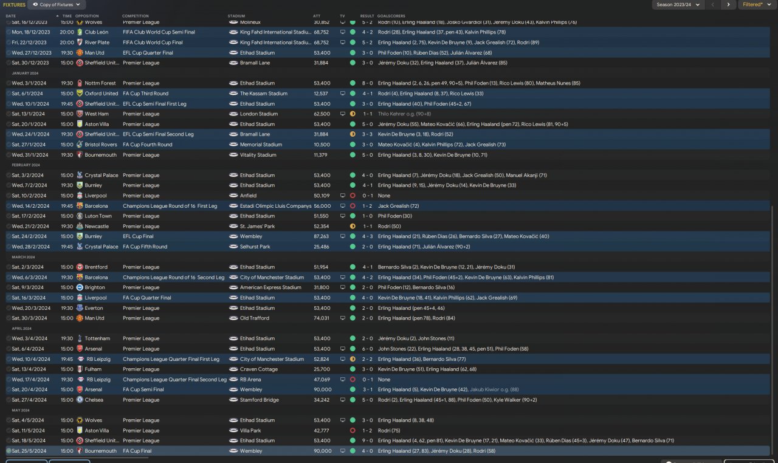Click the stadium icon beside Anfield
Screen dimensions: 778x463
coord(233,196)
